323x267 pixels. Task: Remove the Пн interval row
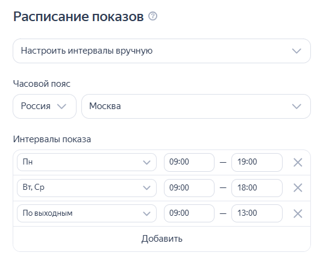pos(298,162)
